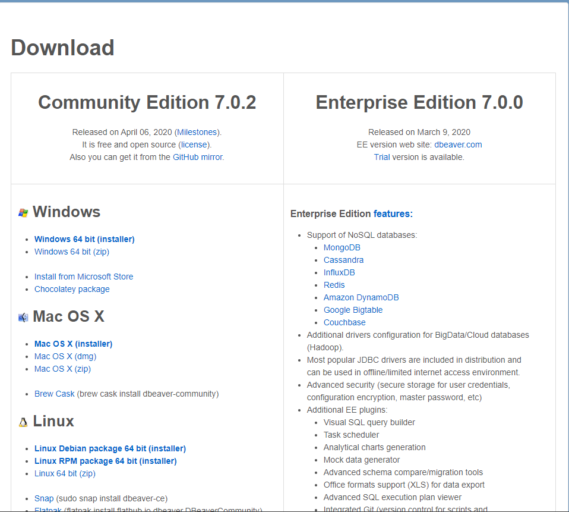569x512 pixels.
Task: Click 'Analytical charts generation' item
Action: 375,447
